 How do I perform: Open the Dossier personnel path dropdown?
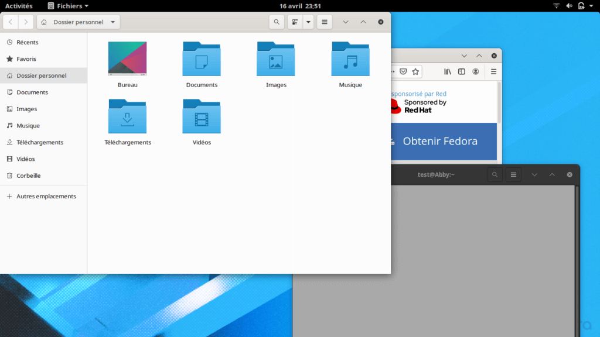click(x=79, y=22)
